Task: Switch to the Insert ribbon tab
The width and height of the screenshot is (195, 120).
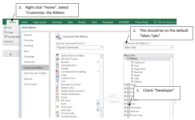Action: [24, 22]
